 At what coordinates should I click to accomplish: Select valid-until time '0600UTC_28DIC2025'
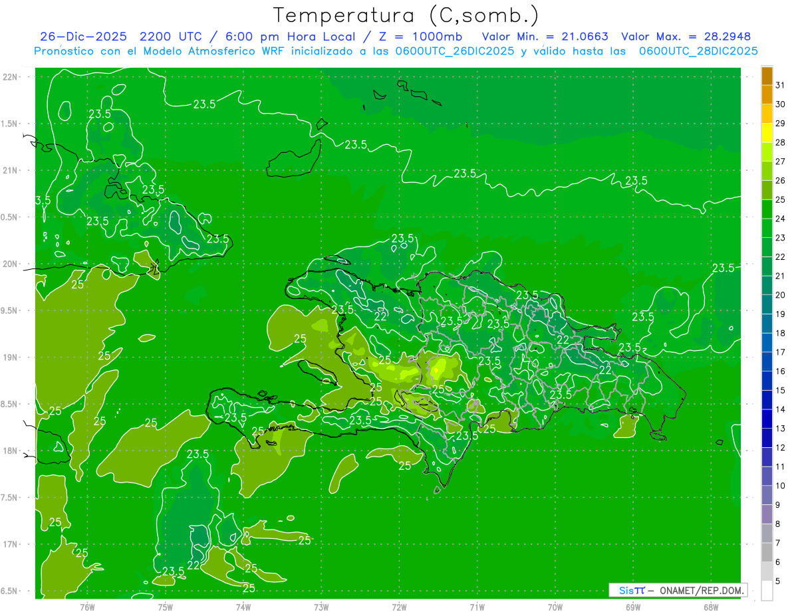[x=698, y=51]
